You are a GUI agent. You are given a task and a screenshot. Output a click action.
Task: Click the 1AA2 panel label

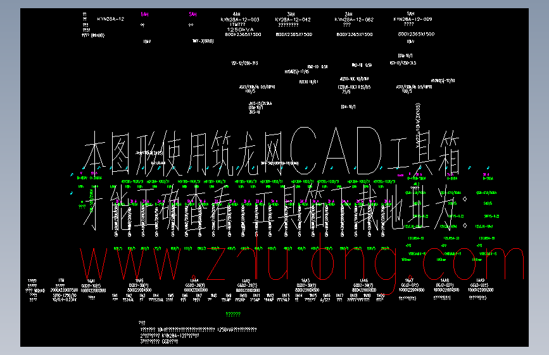coord(246,280)
